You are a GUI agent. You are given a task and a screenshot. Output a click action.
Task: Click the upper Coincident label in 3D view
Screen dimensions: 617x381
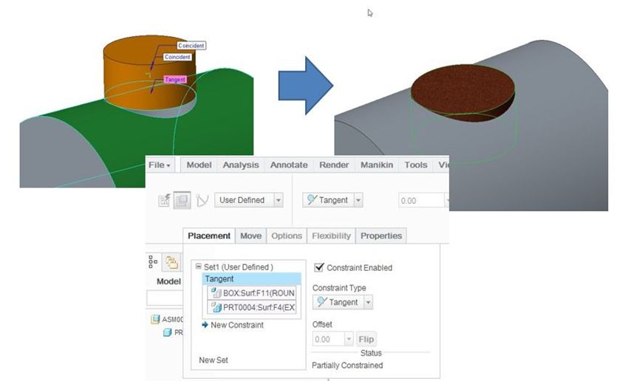pyautogui.click(x=191, y=46)
